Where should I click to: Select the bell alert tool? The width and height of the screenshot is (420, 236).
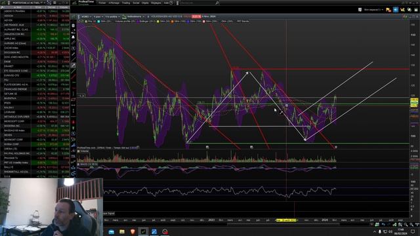click(73, 37)
